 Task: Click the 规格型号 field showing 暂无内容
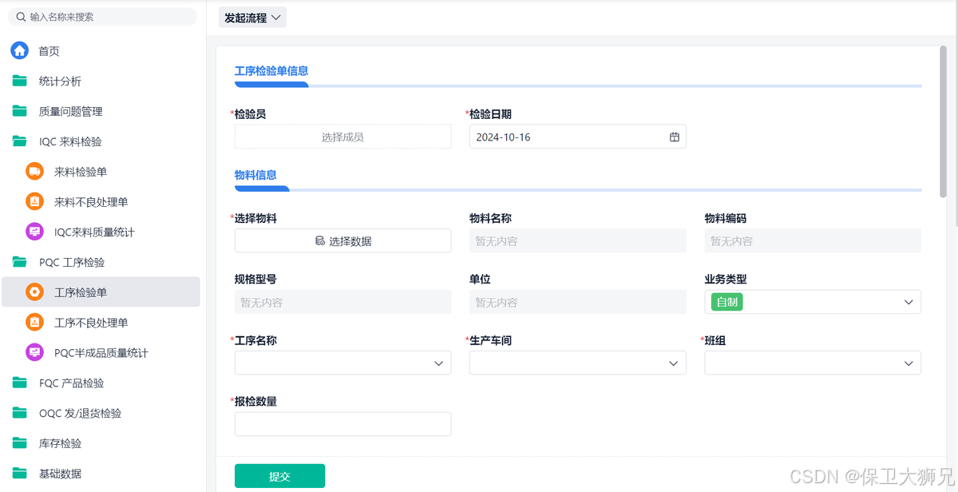coord(342,302)
